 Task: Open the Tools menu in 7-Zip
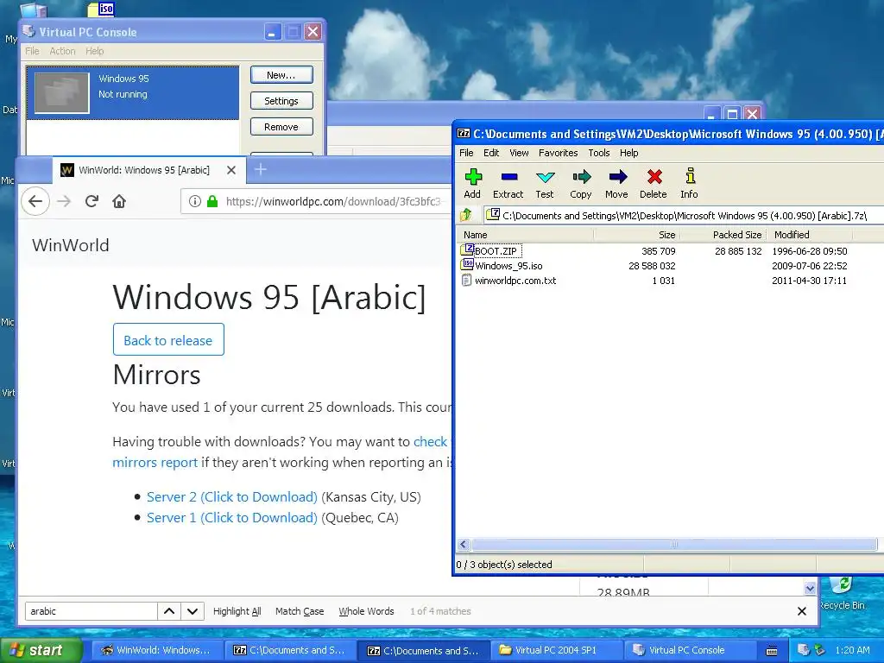[x=599, y=153]
